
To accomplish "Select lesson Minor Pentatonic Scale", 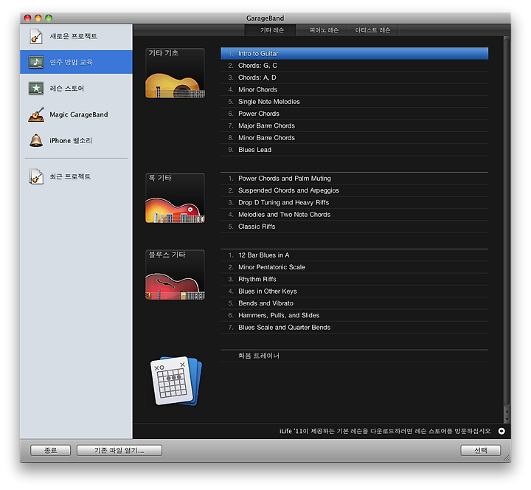I will [354, 267].
